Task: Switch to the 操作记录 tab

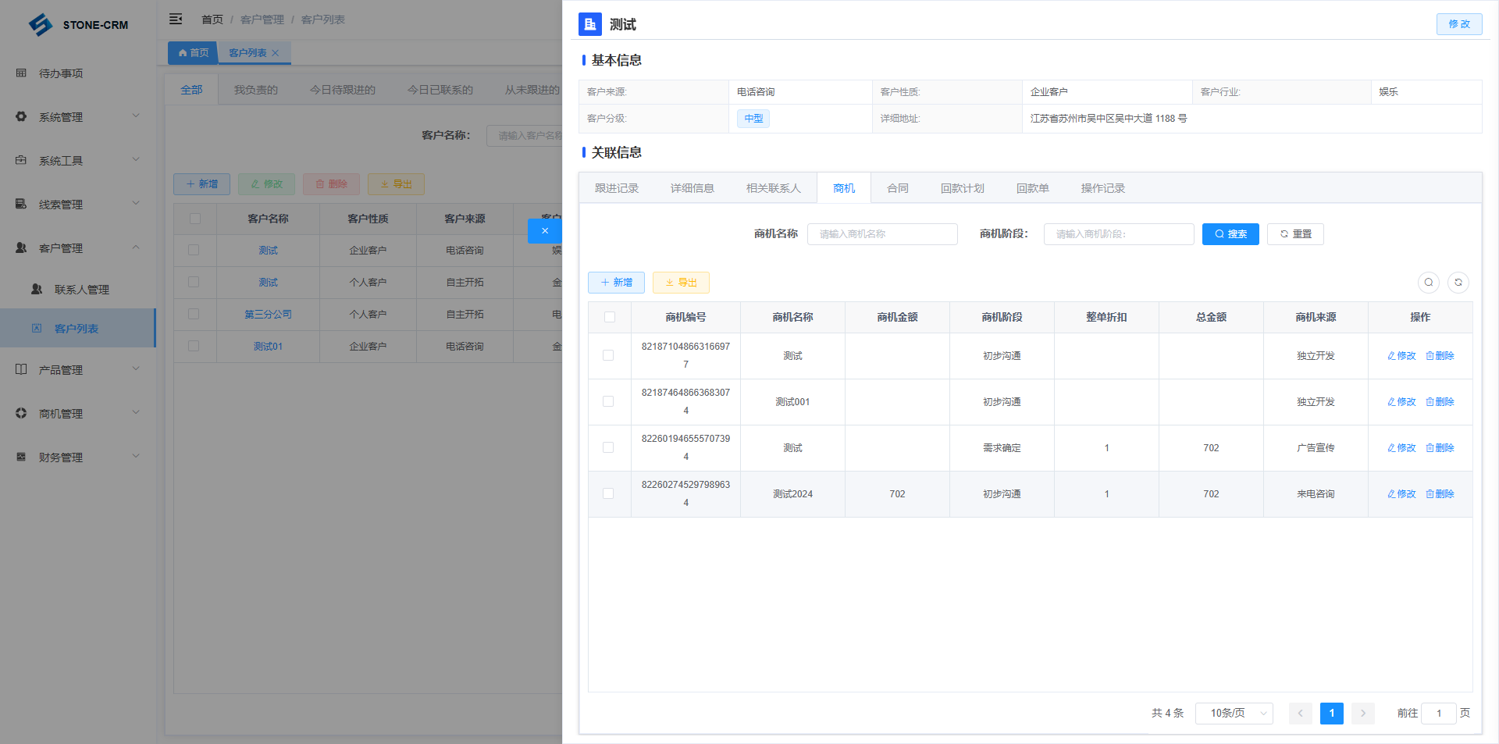Action: (x=1103, y=188)
